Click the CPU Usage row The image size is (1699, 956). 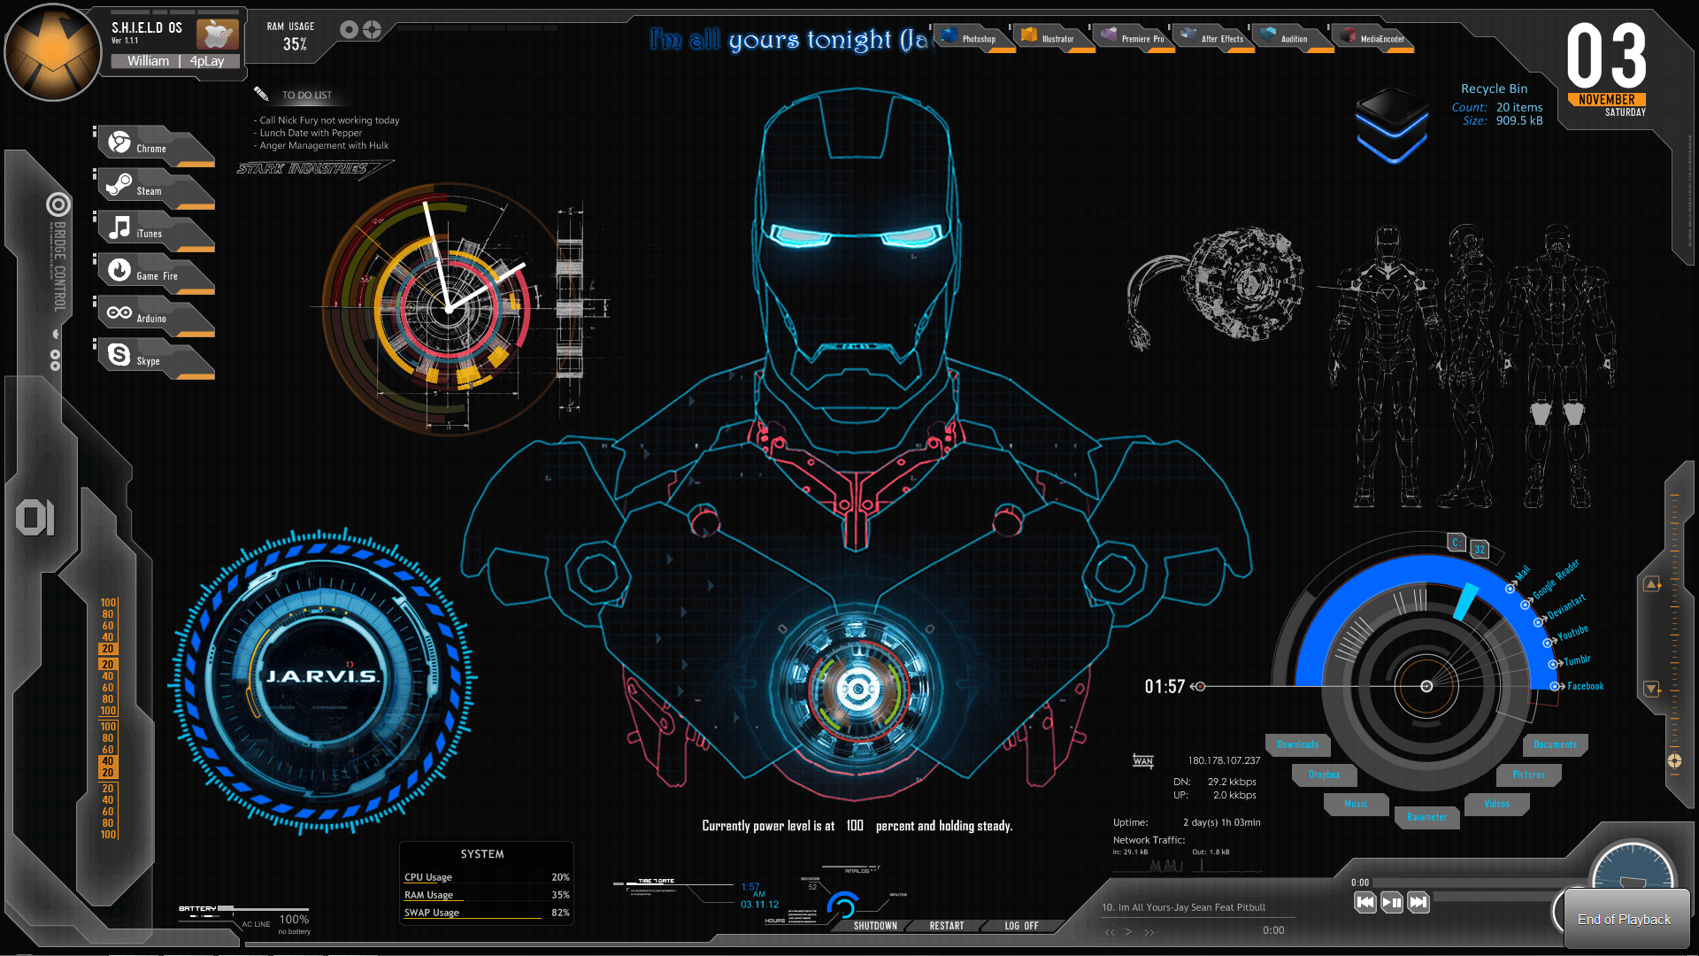point(487,877)
